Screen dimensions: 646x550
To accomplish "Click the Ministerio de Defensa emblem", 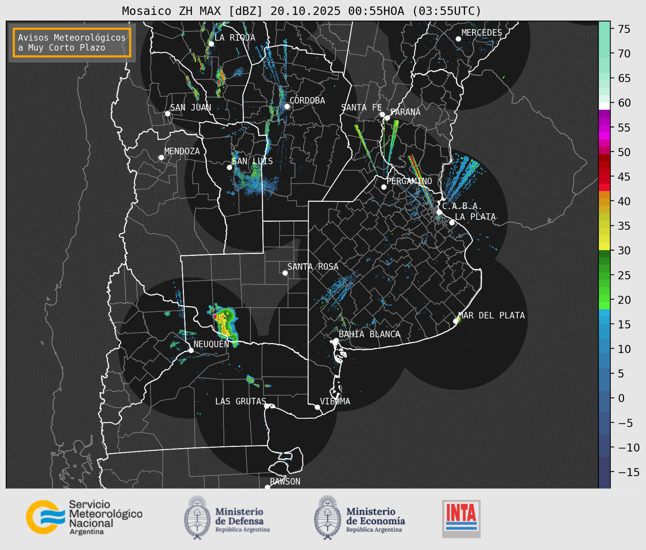I will click(x=197, y=517).
